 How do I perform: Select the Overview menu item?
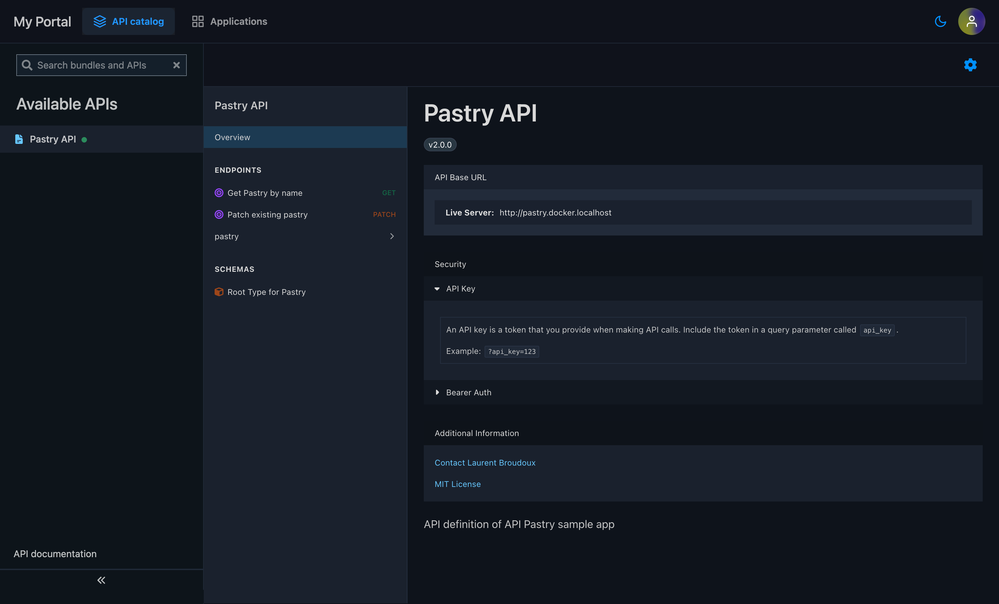pyautogui.click(x=305, y=137)
